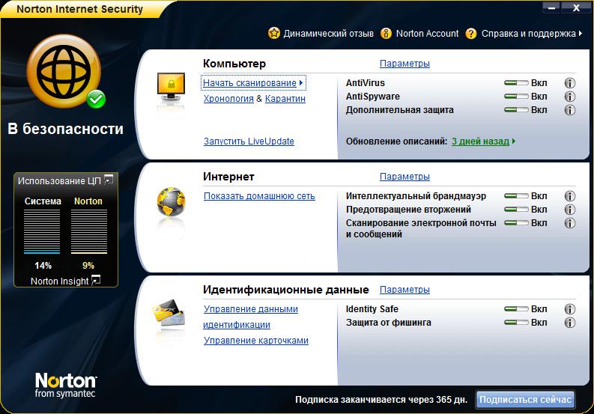Screen dimensions: 594x414
Task: Click Обновление описаний label
Action: [x=397, y=141]
